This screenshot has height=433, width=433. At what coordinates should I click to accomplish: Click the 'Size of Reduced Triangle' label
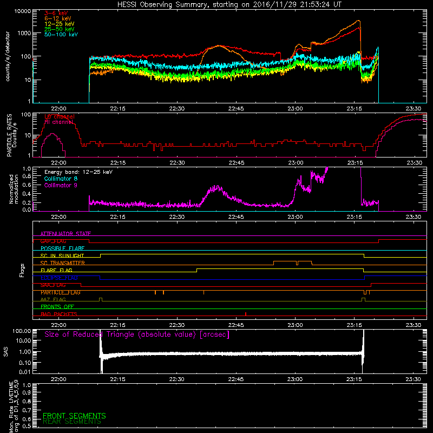coord(137,334)
